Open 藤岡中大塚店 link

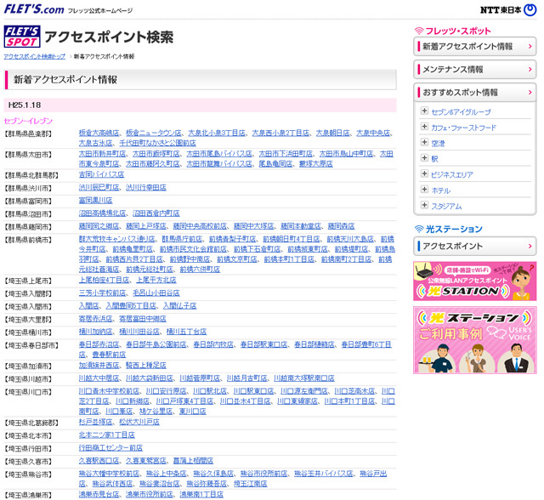coord(254,226)
